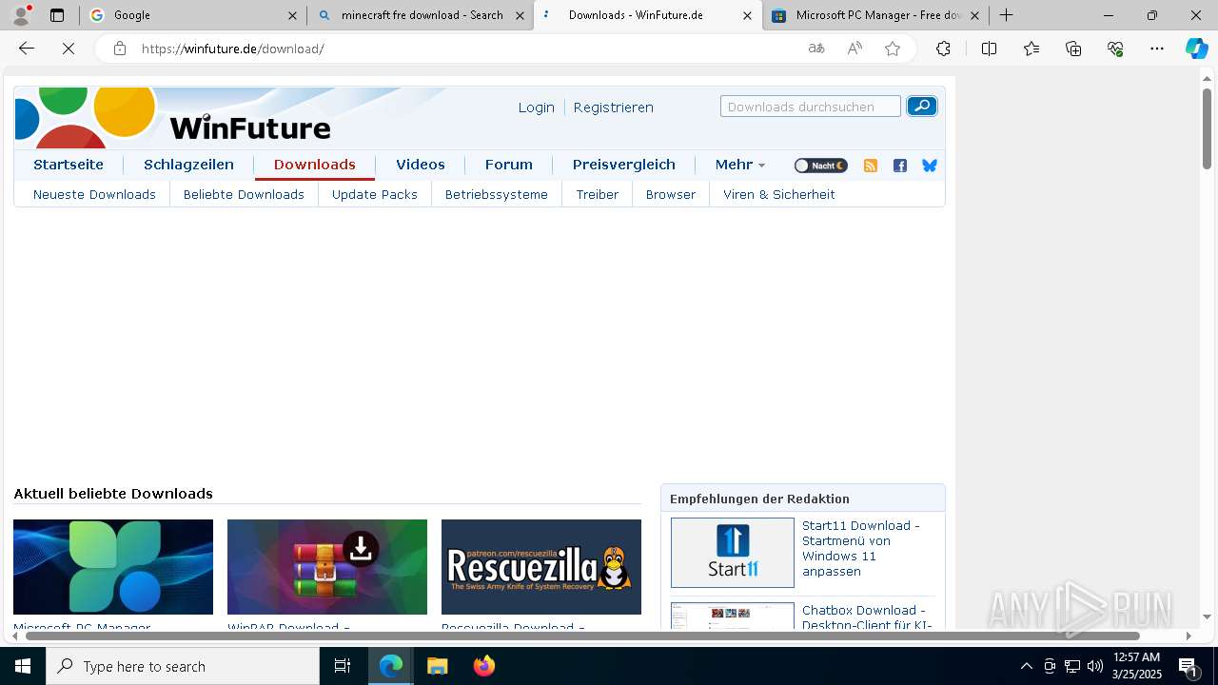The height and width of the screenshot is (685, 1218).
Task: Expand the Mehr dropdown menu
Action: pos(739,165)
